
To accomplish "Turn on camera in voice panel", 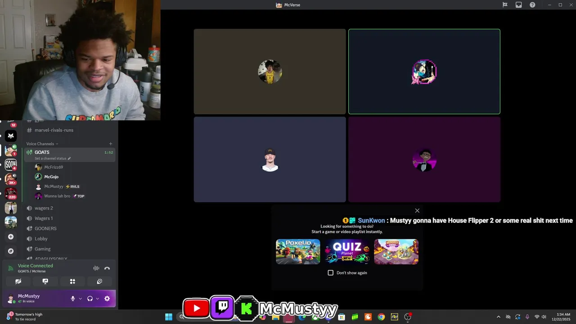I will coord(18,281).
